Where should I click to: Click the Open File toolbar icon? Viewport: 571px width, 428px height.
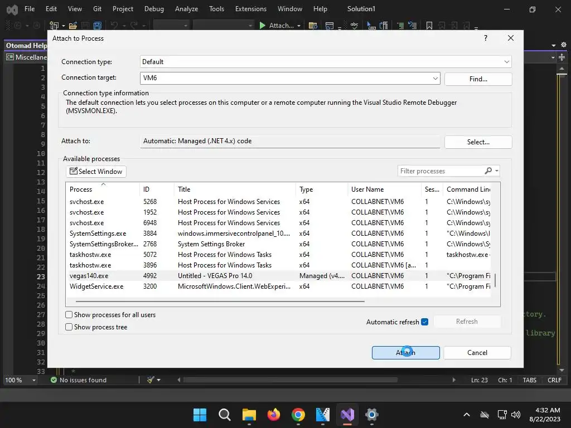click(73, 26)
